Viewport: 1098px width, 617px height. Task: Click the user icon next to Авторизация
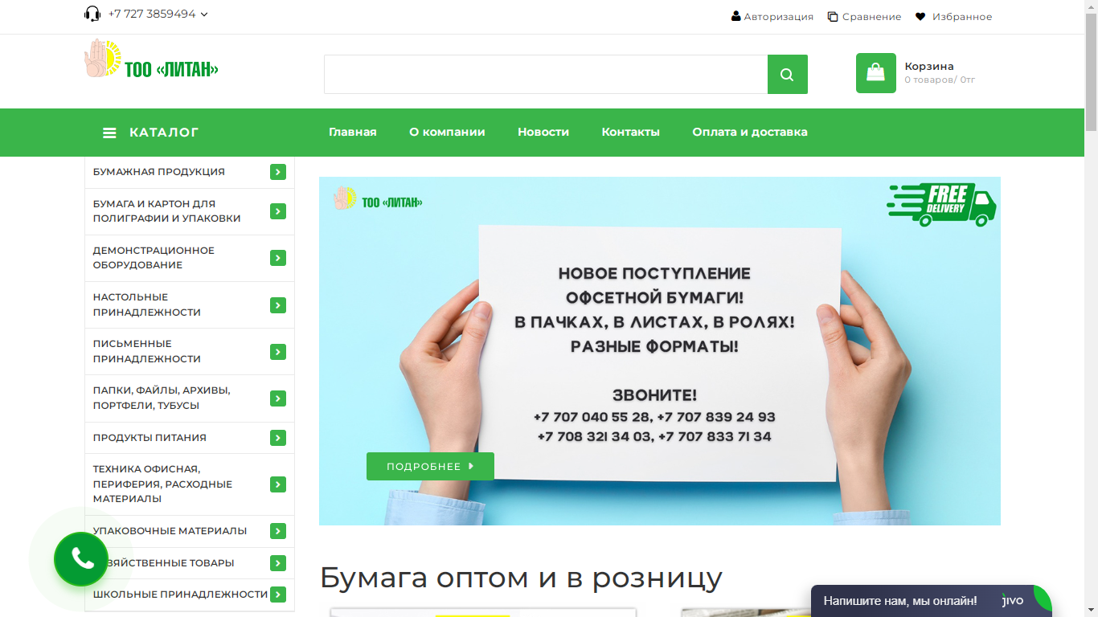point(735,15)
